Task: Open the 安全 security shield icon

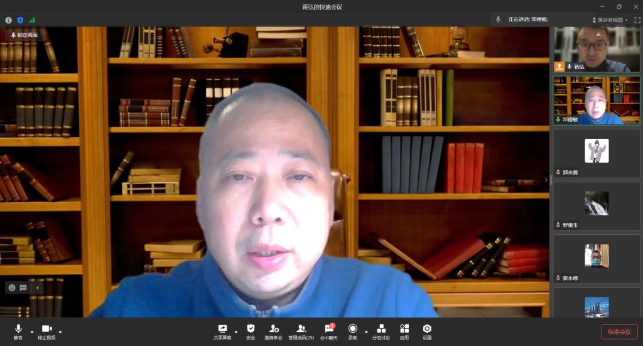Action: pos(251,329)
